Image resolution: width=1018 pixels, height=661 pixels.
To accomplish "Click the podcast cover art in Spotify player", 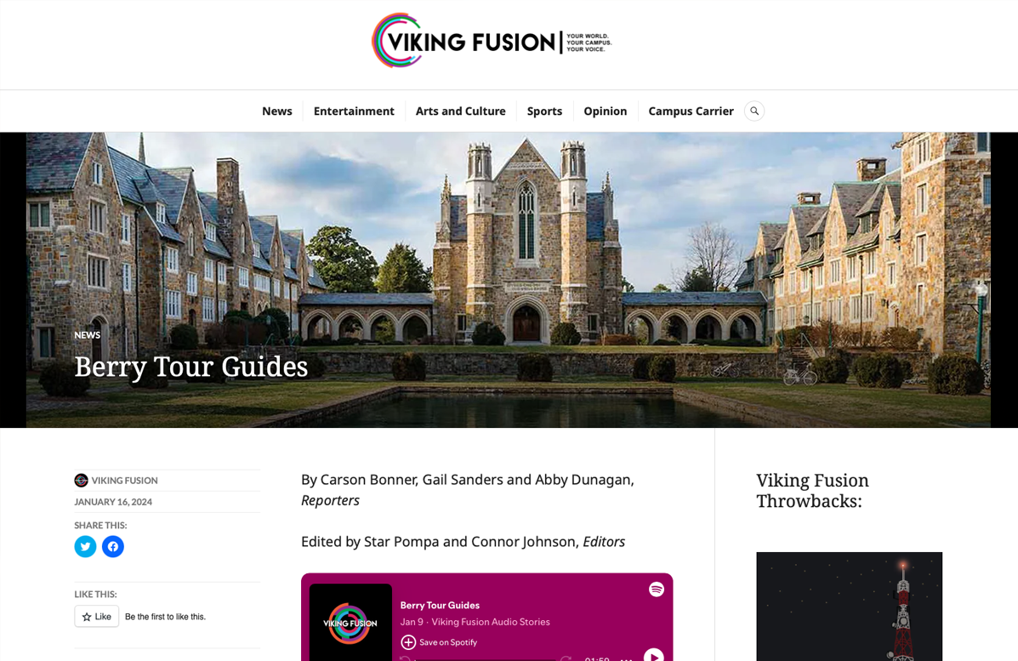I will coord(350,622).
